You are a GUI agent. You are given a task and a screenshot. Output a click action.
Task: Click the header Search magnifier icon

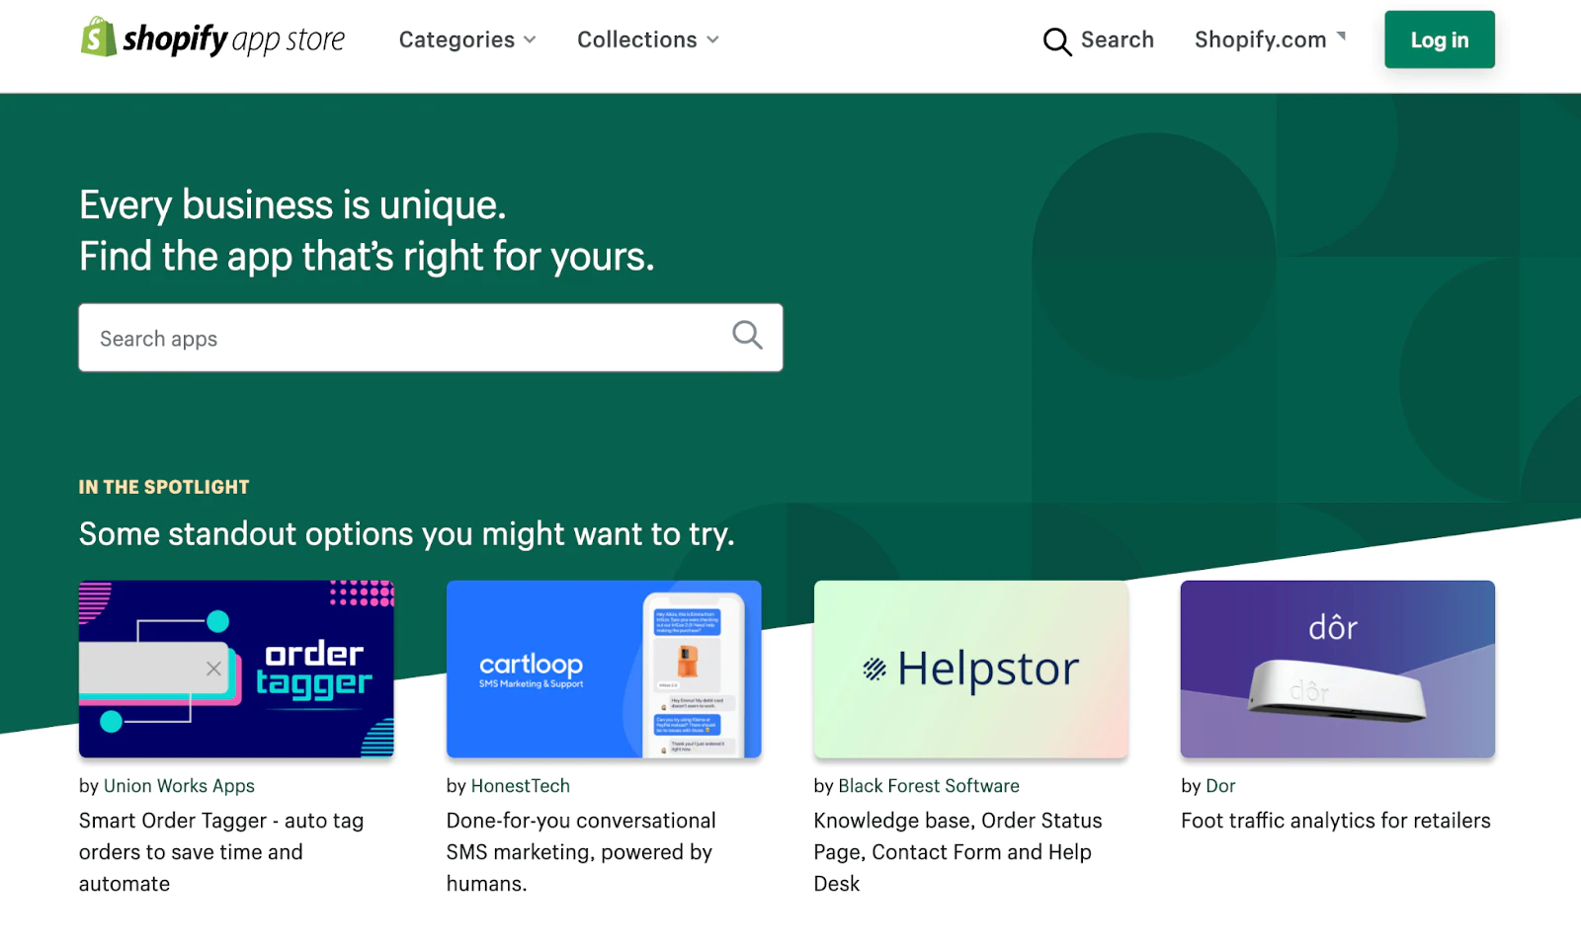[1056, 41]
